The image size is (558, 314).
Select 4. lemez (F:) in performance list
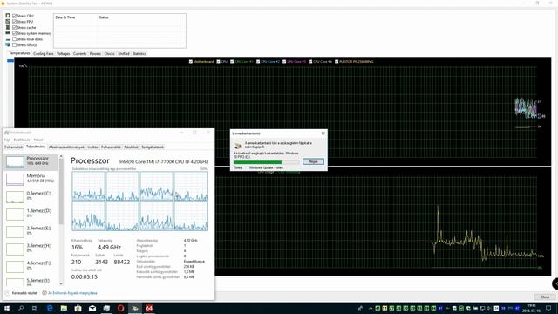[31, 266]
